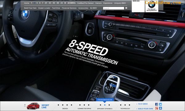The height and width of the screenshot is (111, 185).
Task: Click in the Search input field
Action: [x=113, y=8]
